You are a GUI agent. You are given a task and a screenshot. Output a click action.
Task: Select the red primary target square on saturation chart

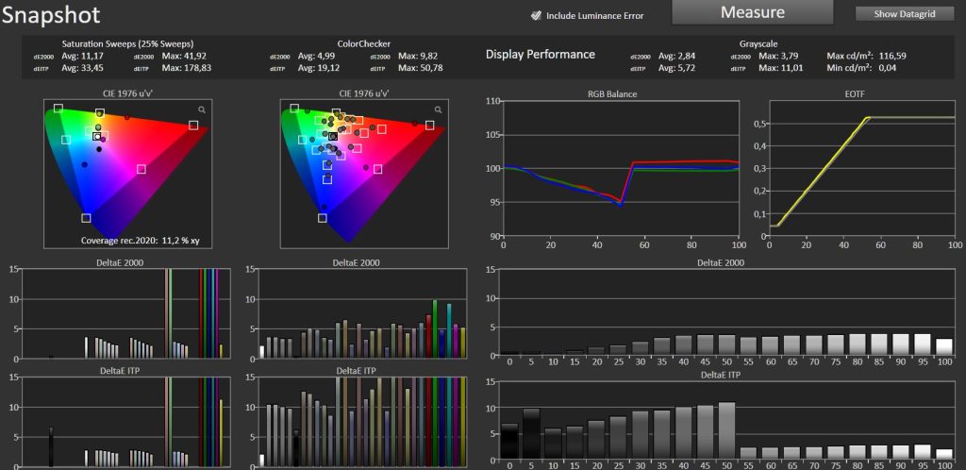tap(193, 125)
